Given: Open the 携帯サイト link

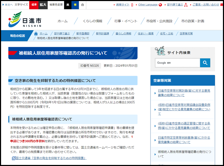Looking at the screenshot, I should click(x=123, y=5).
